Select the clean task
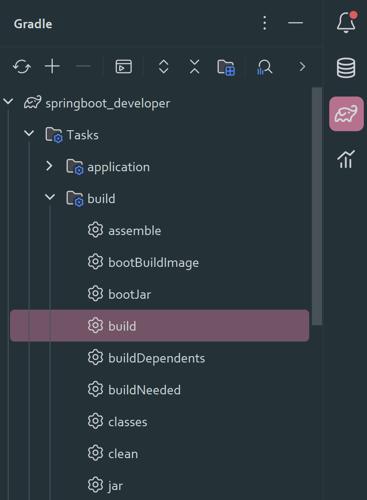Screen dimensions: 367x500 pyautogui.click(x=123, y=454)
